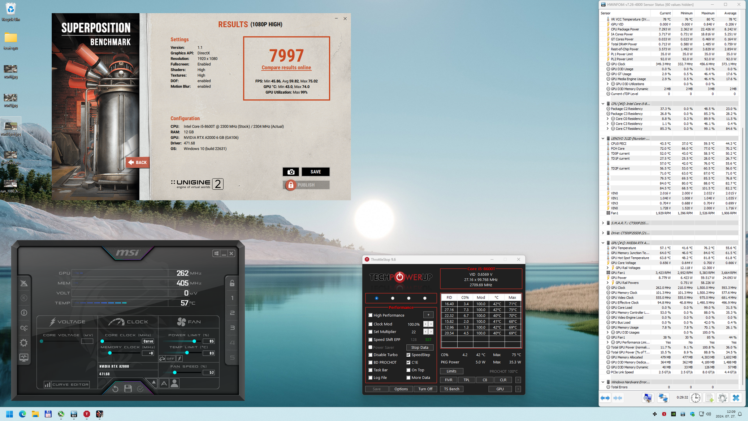Open Afterburner hardware monitor icon
Viewport: 748px width, 421px height.
point(24,357)
